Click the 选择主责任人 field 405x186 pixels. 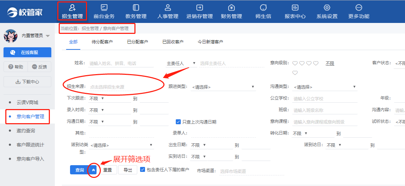232,64
